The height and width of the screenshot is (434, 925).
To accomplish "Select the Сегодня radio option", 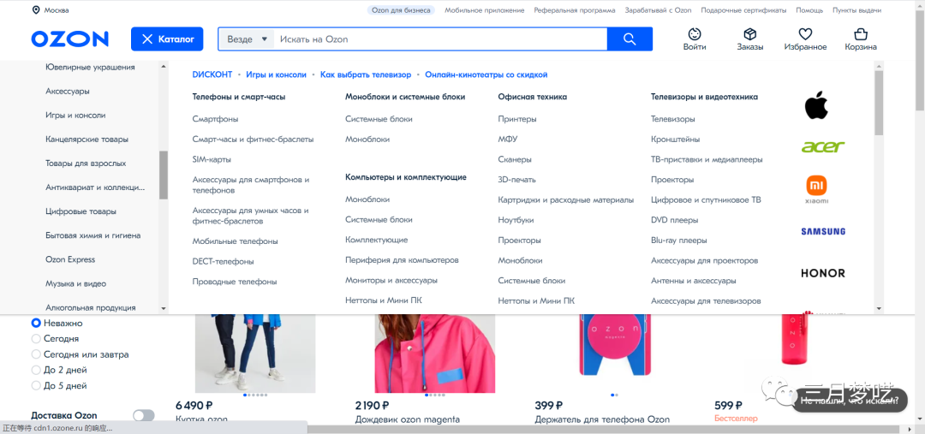I will tap(36, 339).
